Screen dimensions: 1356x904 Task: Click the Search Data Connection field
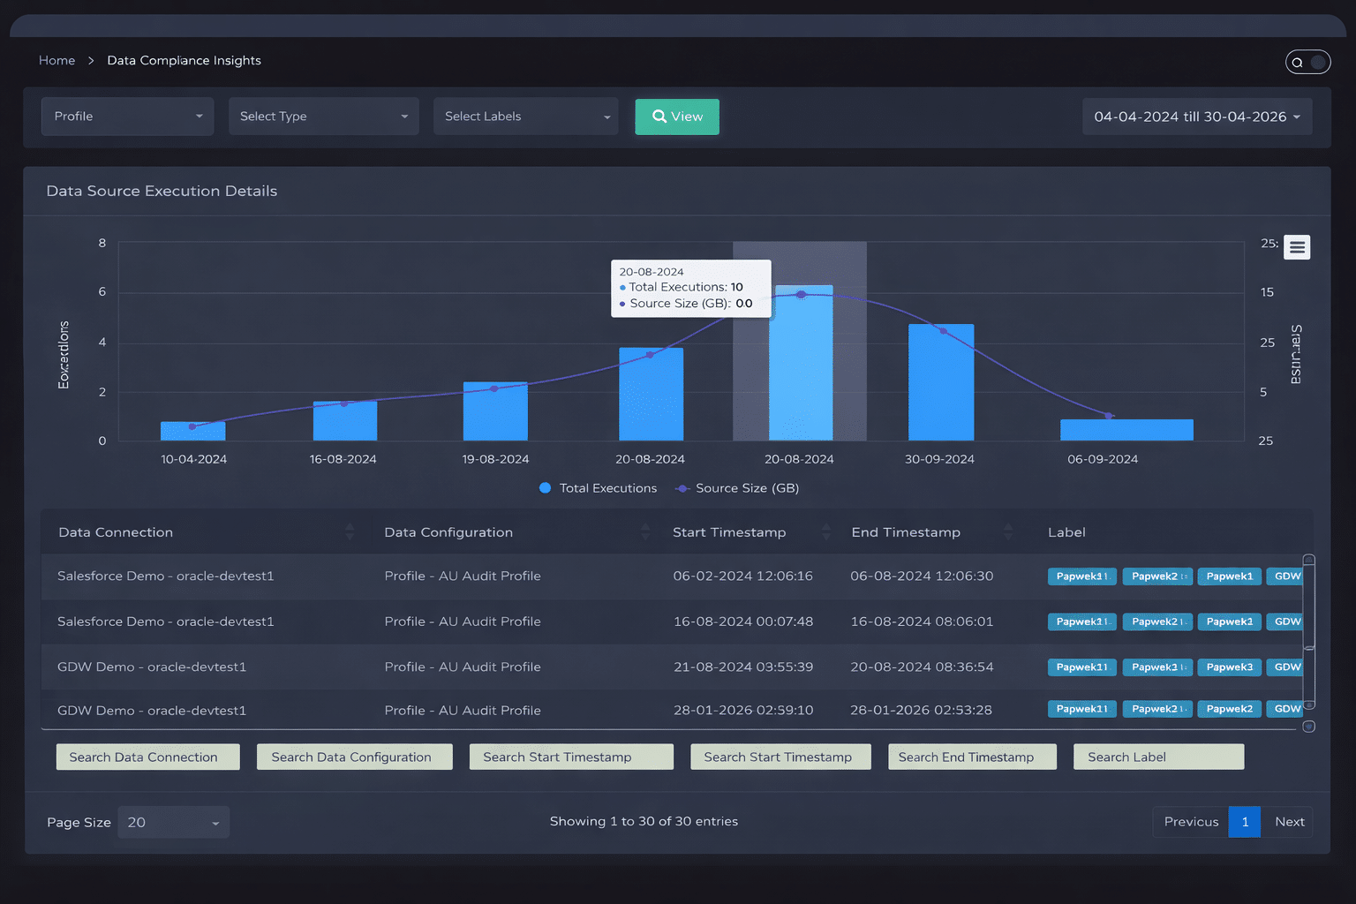click(147, 757)
